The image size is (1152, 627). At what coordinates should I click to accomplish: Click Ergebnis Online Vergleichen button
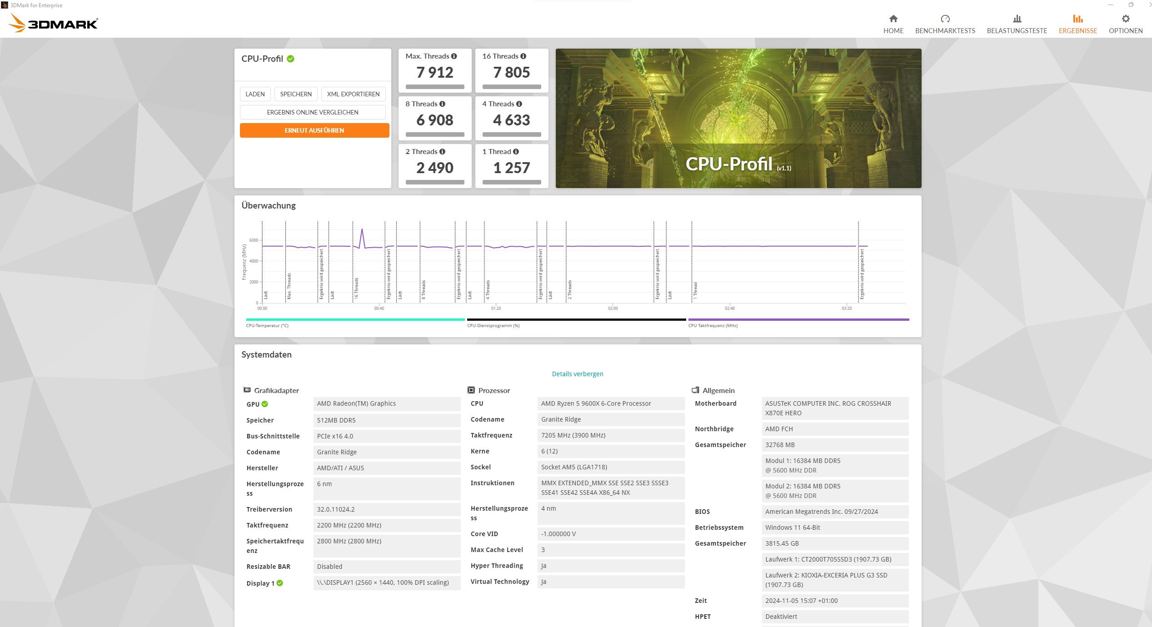(x=313, y=112)
